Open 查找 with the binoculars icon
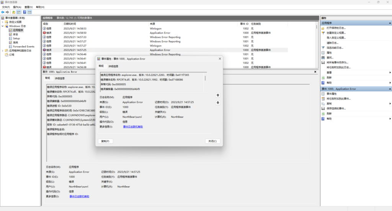The width and height of the screenshot is (392, 211). coord(323,58)
